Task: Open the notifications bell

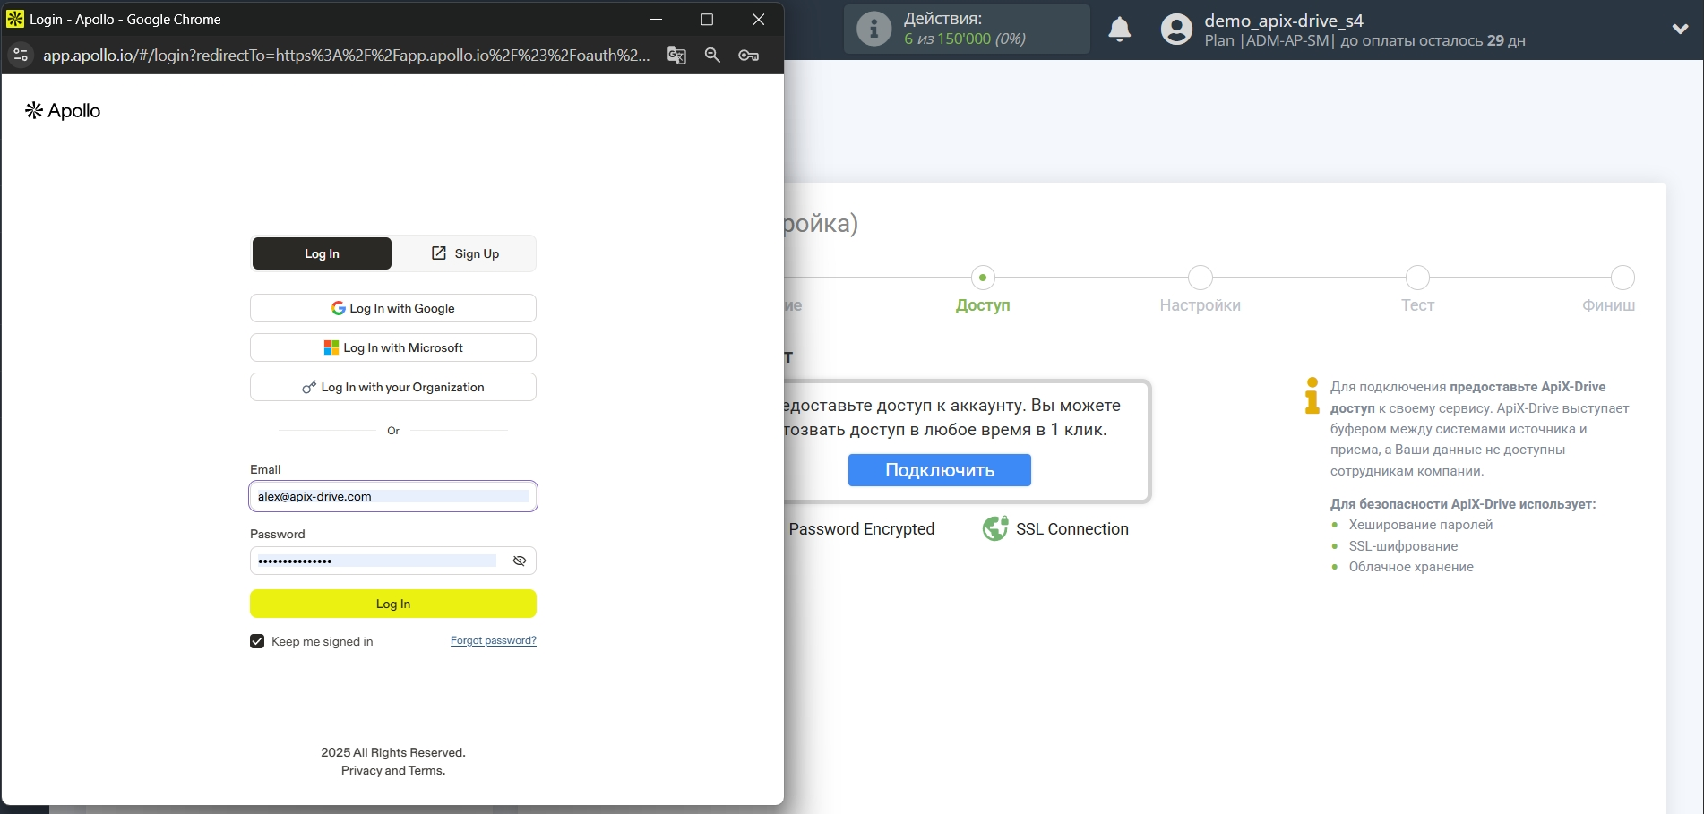Action: pos(1120,30)
